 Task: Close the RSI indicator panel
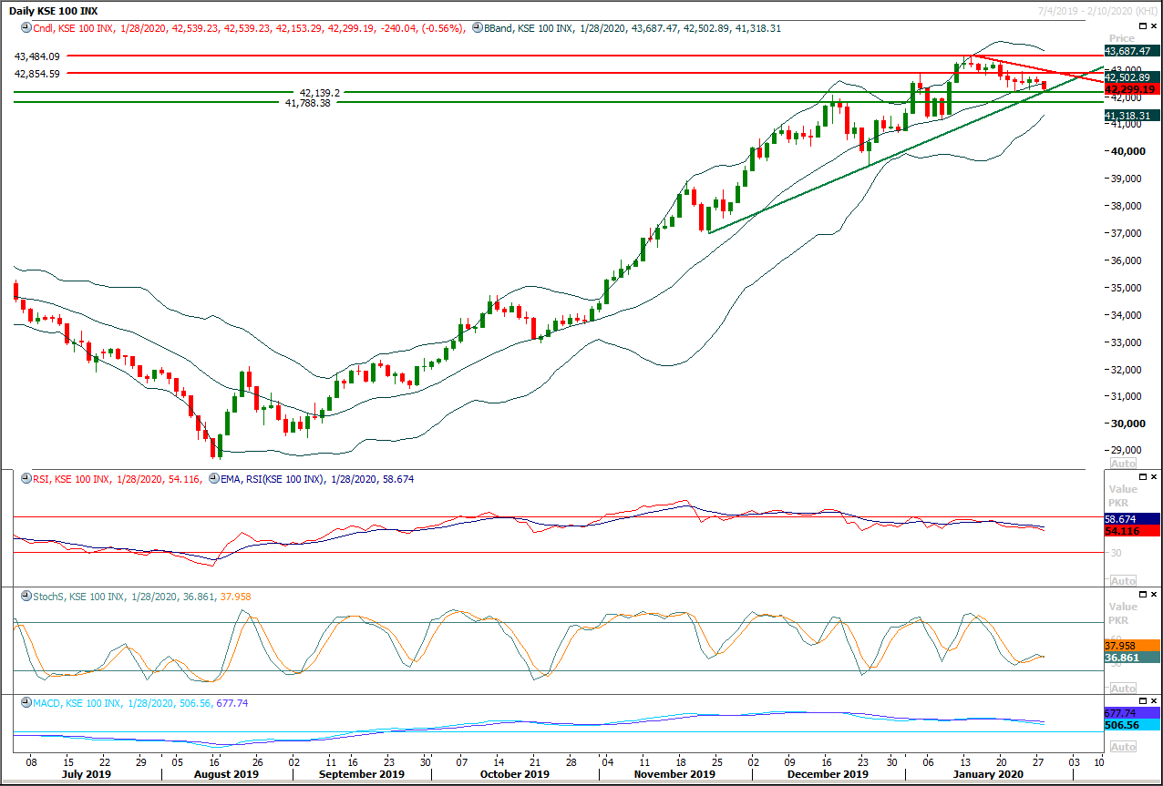[1154, 477]
